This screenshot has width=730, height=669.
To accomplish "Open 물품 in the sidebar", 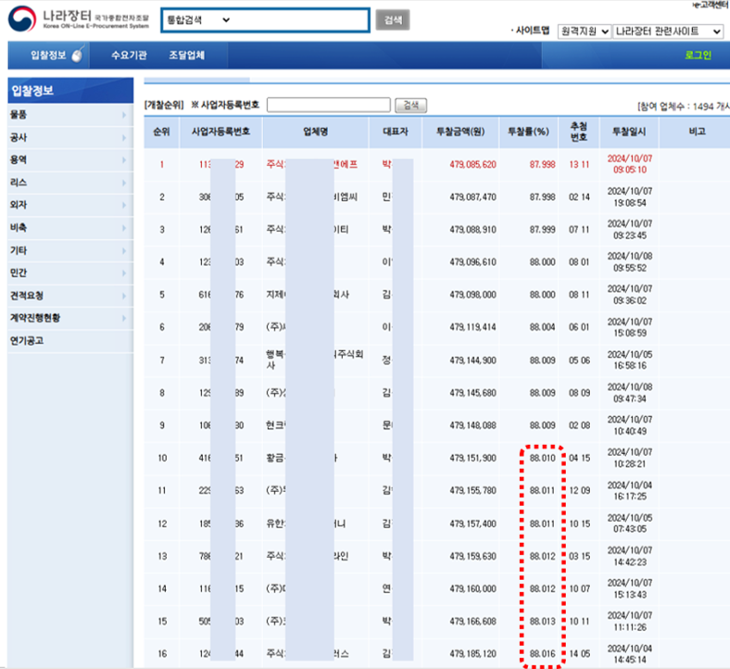I will coord(19,115).
